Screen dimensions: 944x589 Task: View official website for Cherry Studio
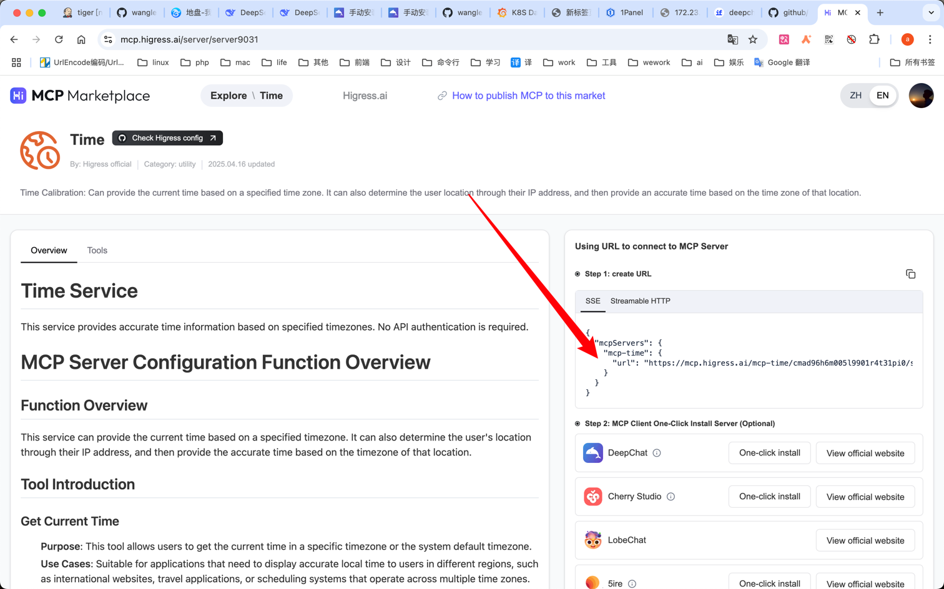[865, 497]
